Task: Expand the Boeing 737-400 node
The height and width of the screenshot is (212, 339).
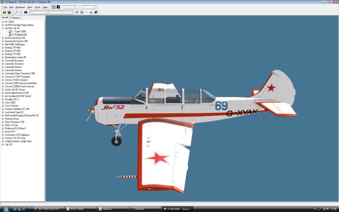Action: [3, 47]
